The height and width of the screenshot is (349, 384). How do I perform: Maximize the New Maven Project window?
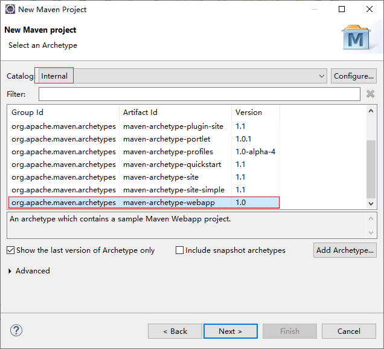coord(342,9)
